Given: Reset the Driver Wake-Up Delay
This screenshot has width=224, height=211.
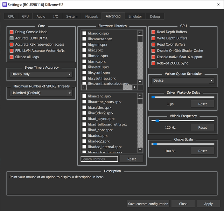Looking at the screenshot, I should pos(202,104).
